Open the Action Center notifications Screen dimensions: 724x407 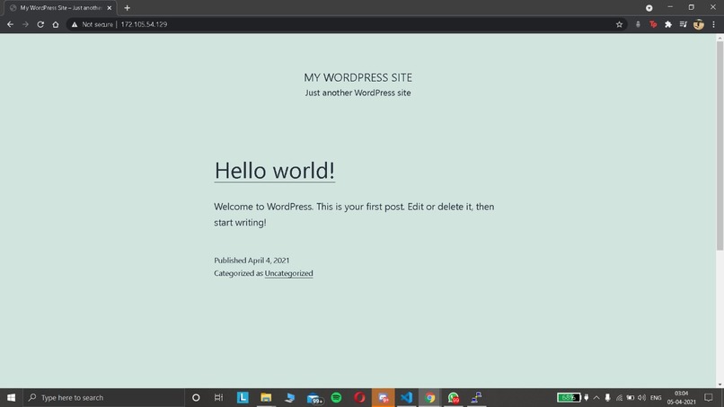[709, 398]
